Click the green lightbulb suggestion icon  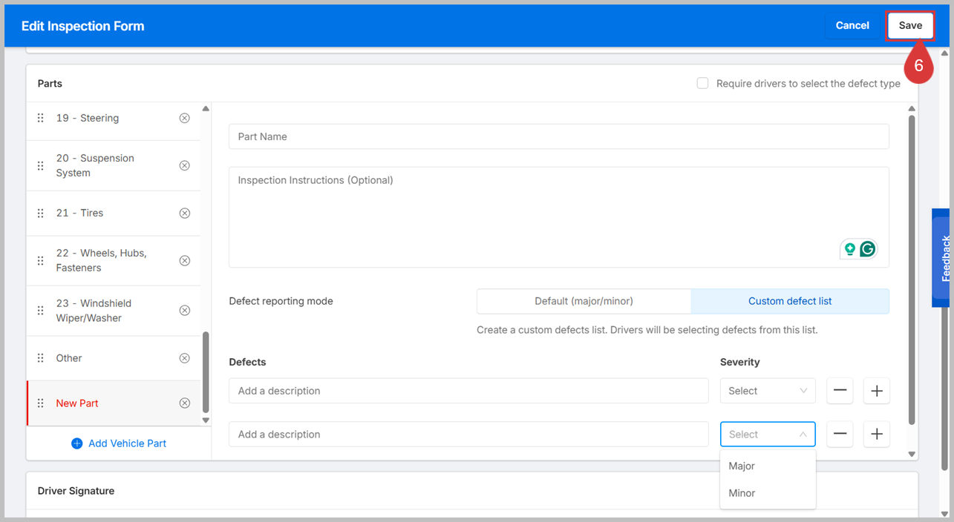[x=849, y=249]
